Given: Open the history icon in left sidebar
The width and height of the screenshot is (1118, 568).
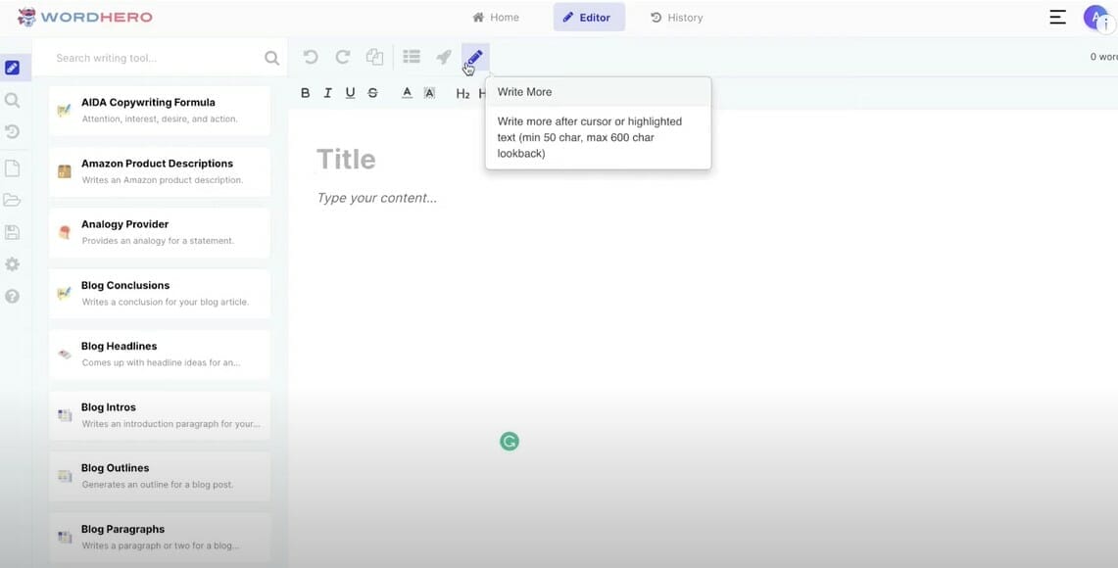Looking at the screenshot, I should 12,132.
